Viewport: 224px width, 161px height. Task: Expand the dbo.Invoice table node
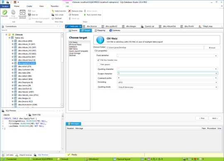12,101
